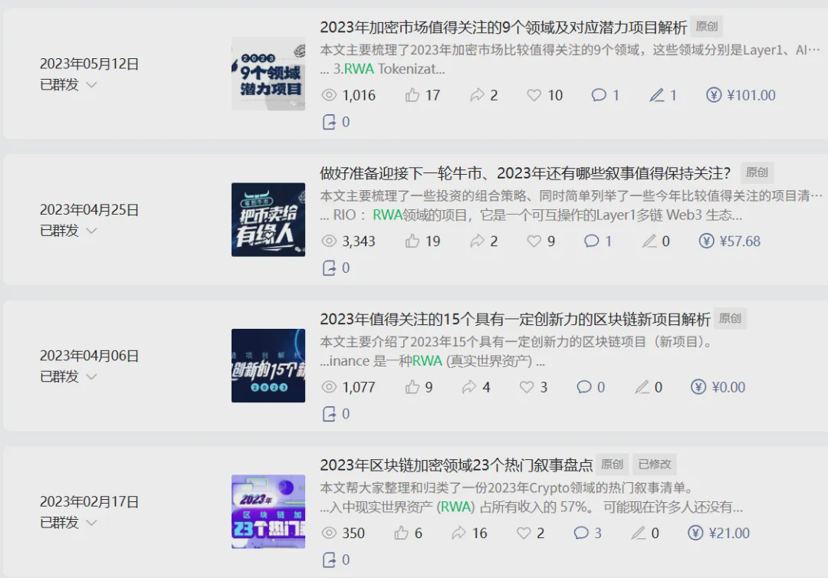Open article 2023年加密市场值得关注的9个领域
The height and width of the screenshot is (578, 828).
[x=503, y=27]
